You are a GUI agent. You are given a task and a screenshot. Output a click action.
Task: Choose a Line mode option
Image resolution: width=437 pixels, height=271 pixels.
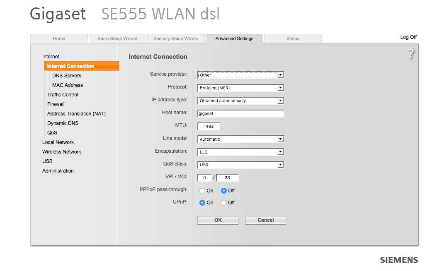coord(240,139)
